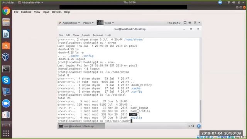Open the host system menu arrow

(243, 2)
